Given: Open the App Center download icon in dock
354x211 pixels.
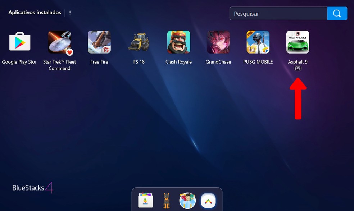Looking at the screenshot, I should click(146, 201).
